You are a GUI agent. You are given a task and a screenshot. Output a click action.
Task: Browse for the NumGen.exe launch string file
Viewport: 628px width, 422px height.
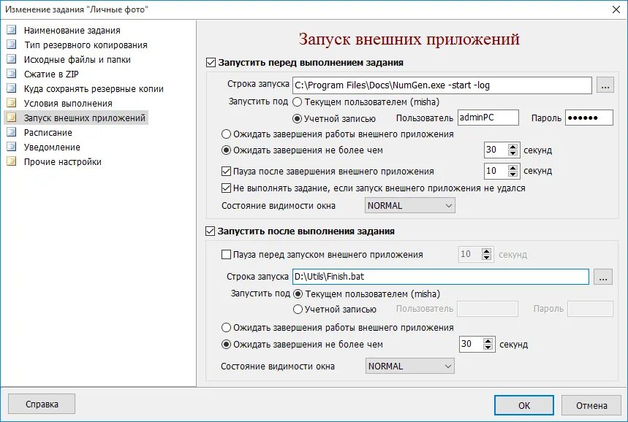605,85
